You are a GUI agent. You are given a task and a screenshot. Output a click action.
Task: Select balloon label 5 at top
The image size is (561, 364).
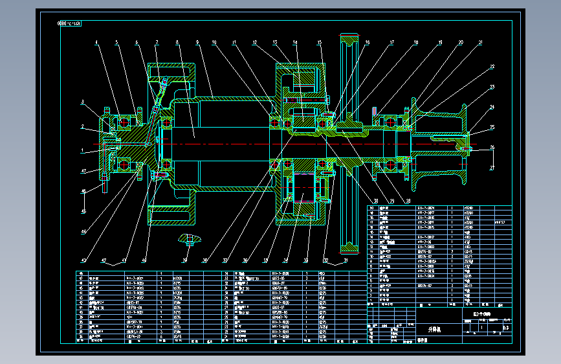[x=116, y=42]
